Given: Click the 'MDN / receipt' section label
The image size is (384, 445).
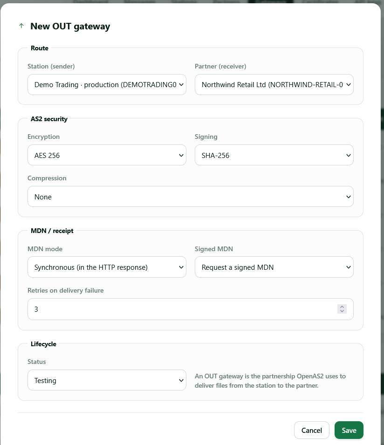Looking at the screenshot, I should [x=52, y=231].
